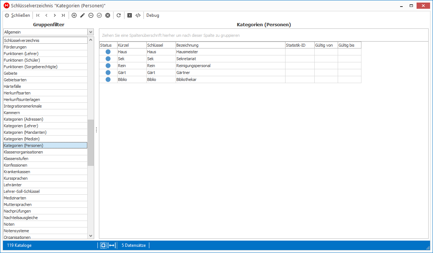Cancel changes with X circle icon
The height and width of the screenshot is (253, 433).
coord(108,15)
